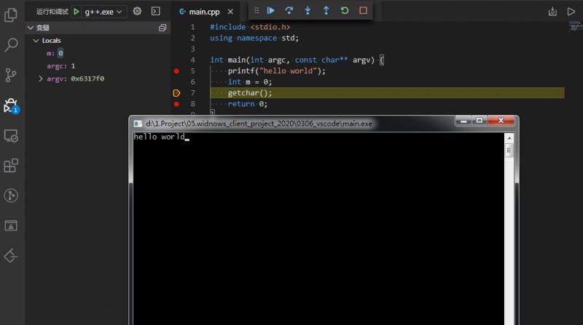Click line number 6 in the gutter
This screenshot has height=325, width=583.
coord(192,82)
